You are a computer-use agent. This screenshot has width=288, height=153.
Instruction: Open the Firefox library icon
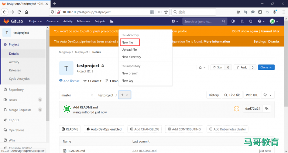pyautogui.click(x=239, y=12)
